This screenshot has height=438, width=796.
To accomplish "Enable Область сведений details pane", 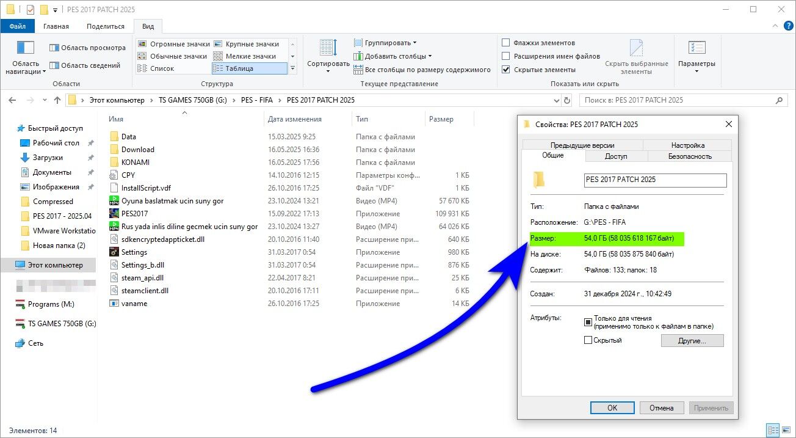I will [x=85, y=65].
